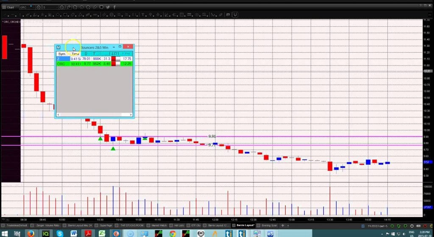Click the interval field showing 5
This screenshot has height=237, width=434.
(x=50, y=8)
